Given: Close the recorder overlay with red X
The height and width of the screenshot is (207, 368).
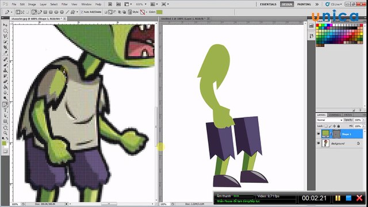Looking at the screenshot, I should pos(359,198).
